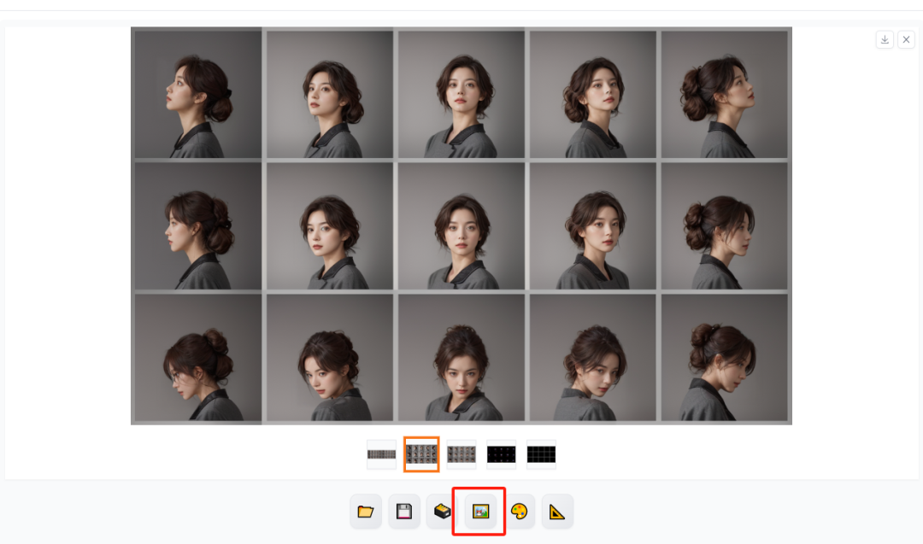Select the orange-highlighted portrait grid thumbnail
This screenshot has width=923, height=544.
(x=421, y=454)
